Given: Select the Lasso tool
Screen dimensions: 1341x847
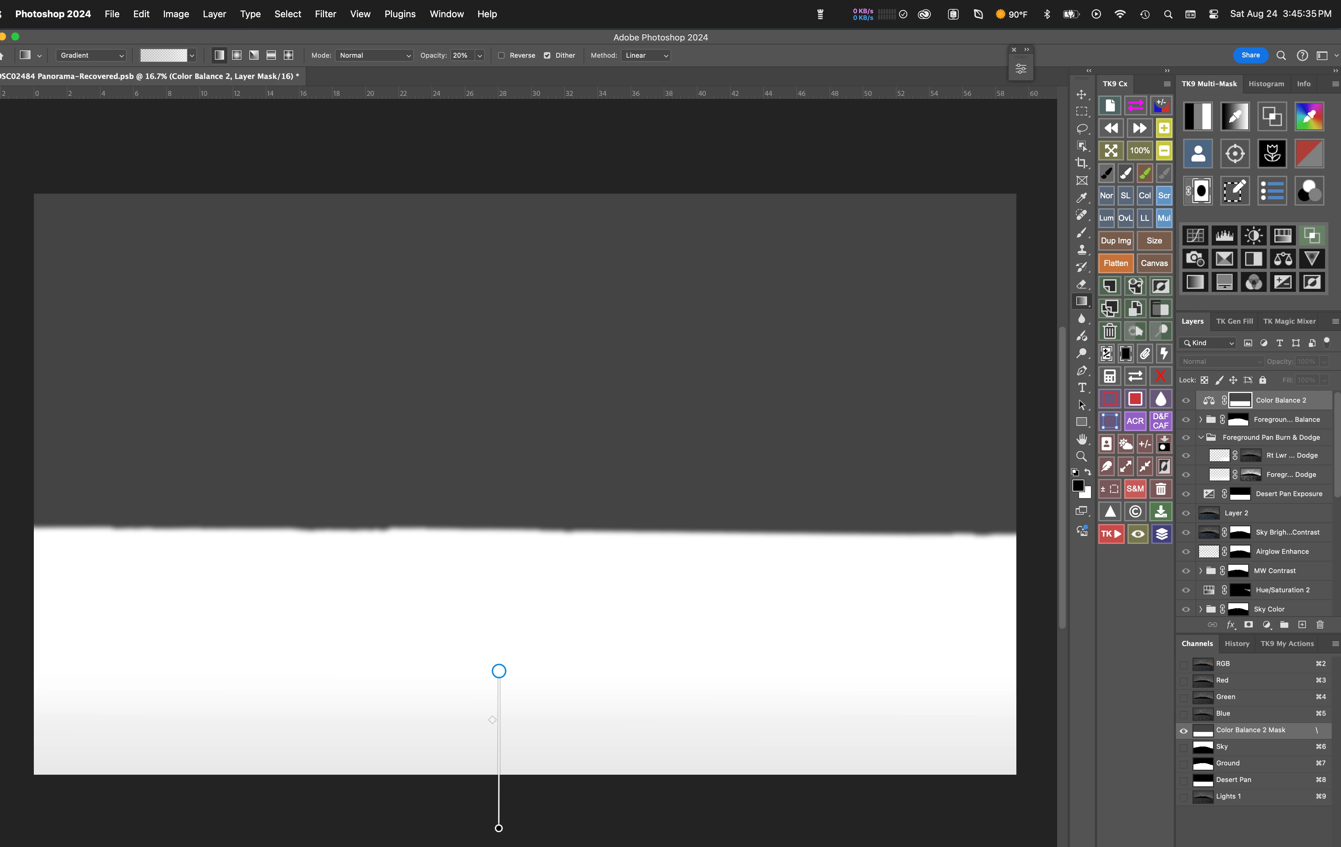Looking at the screenshot, I should [1081, 129].
